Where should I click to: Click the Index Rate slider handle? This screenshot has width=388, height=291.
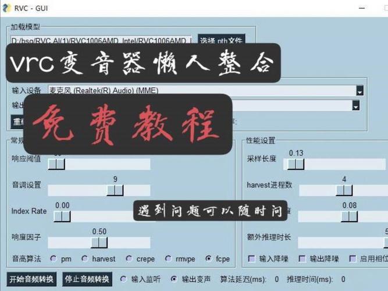pyautogui.click(x=62, y=217)
